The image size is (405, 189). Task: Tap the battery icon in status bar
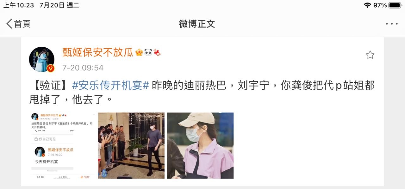395,5
